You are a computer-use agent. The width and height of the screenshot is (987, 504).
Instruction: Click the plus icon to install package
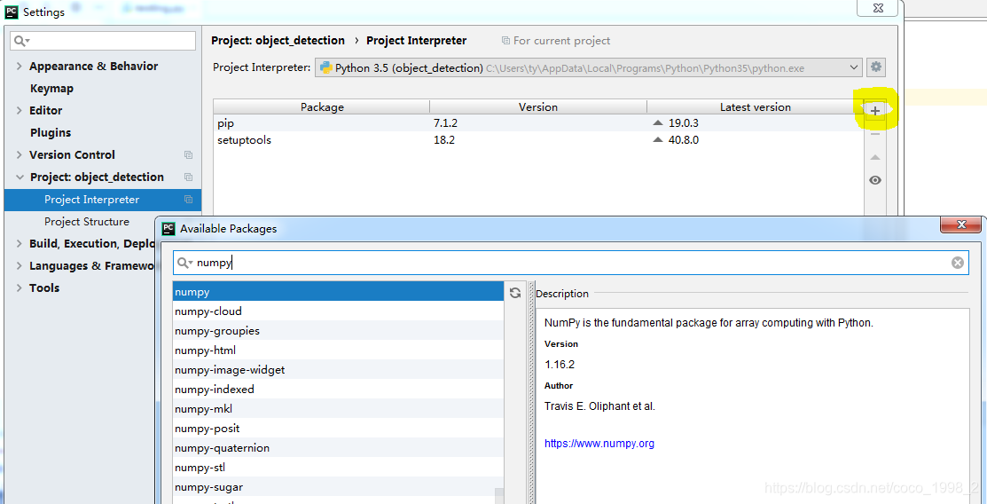(875, 112)
